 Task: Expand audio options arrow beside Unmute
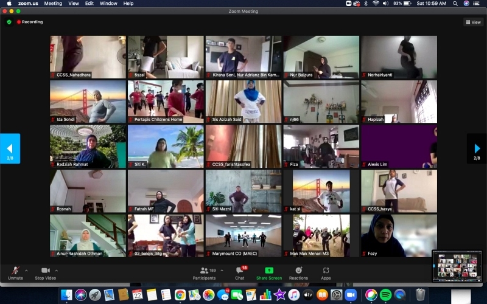(26, 271)
